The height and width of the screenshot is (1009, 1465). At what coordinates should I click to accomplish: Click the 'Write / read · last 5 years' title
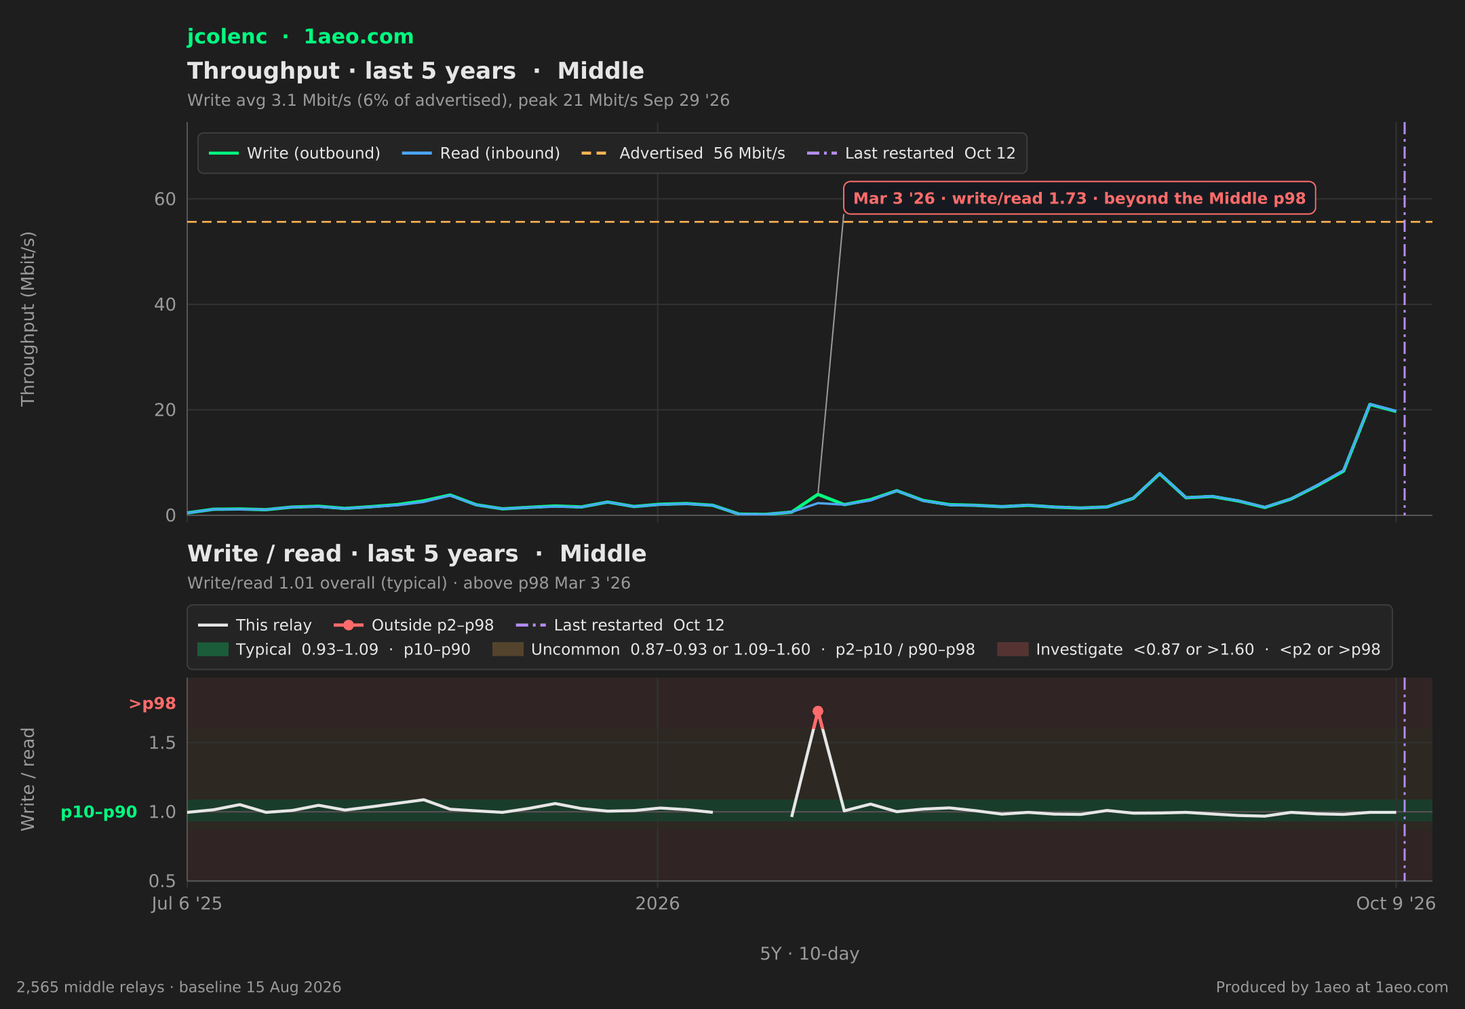tap(417, 553)
